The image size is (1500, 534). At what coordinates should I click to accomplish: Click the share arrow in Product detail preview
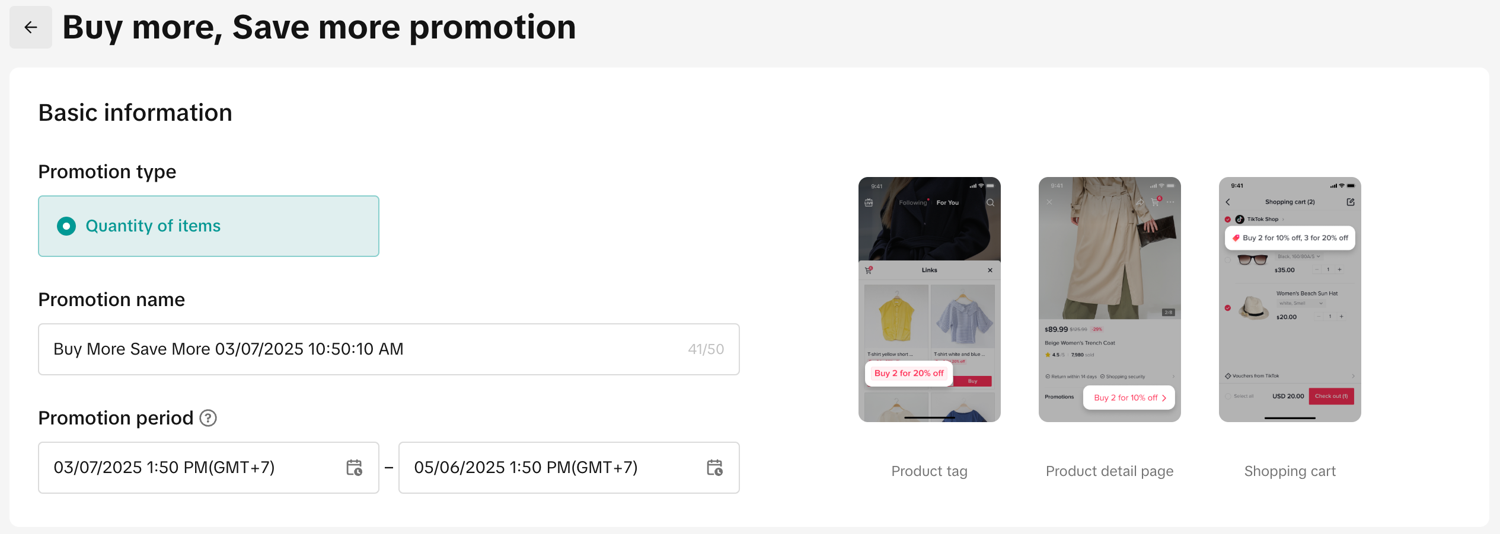1140,202
